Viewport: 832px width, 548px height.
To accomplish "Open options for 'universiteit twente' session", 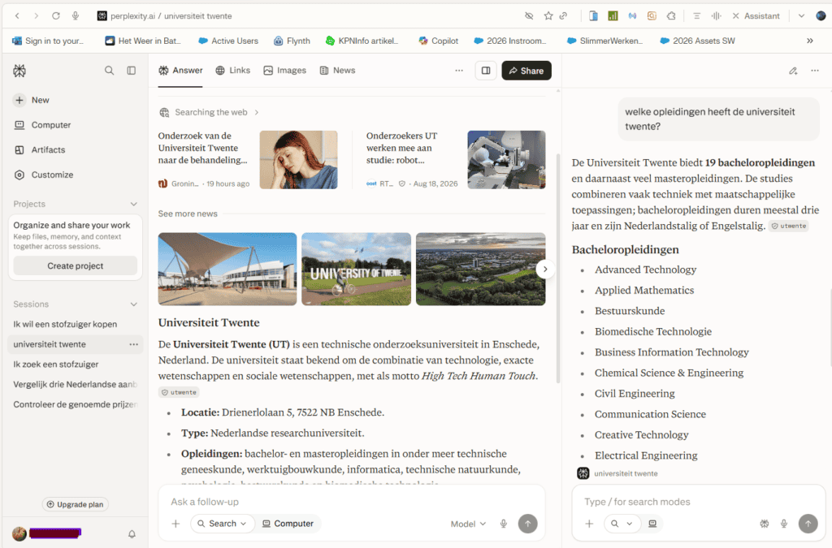I will [x=134, y=344].
